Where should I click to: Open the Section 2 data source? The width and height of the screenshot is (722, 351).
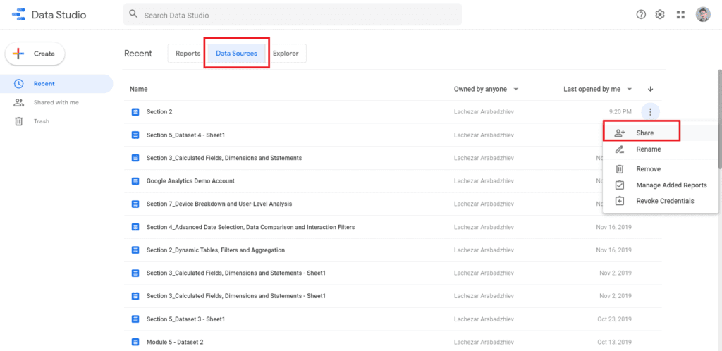point(159,112)
